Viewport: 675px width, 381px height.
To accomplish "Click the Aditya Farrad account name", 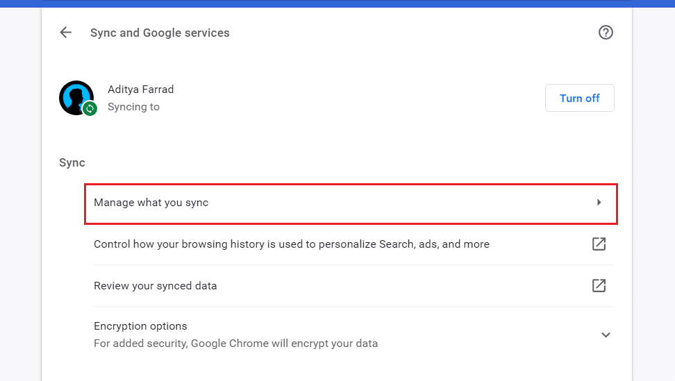I will tap(141, 90).
